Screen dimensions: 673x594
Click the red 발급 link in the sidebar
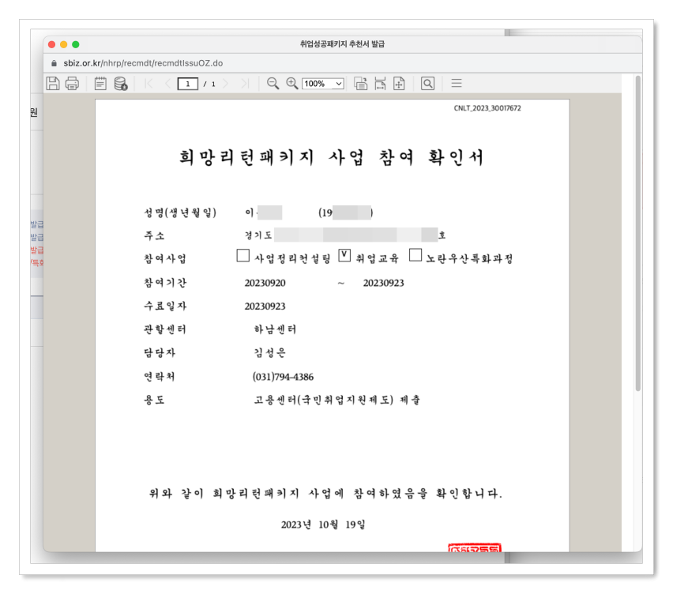(x=36, y=249)
